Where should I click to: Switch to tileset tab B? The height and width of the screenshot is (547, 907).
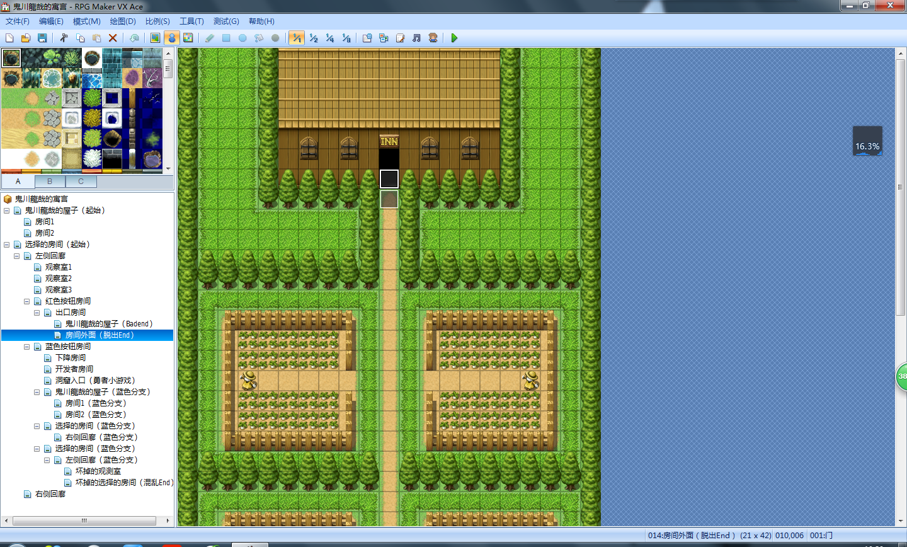tap(50, 181)
